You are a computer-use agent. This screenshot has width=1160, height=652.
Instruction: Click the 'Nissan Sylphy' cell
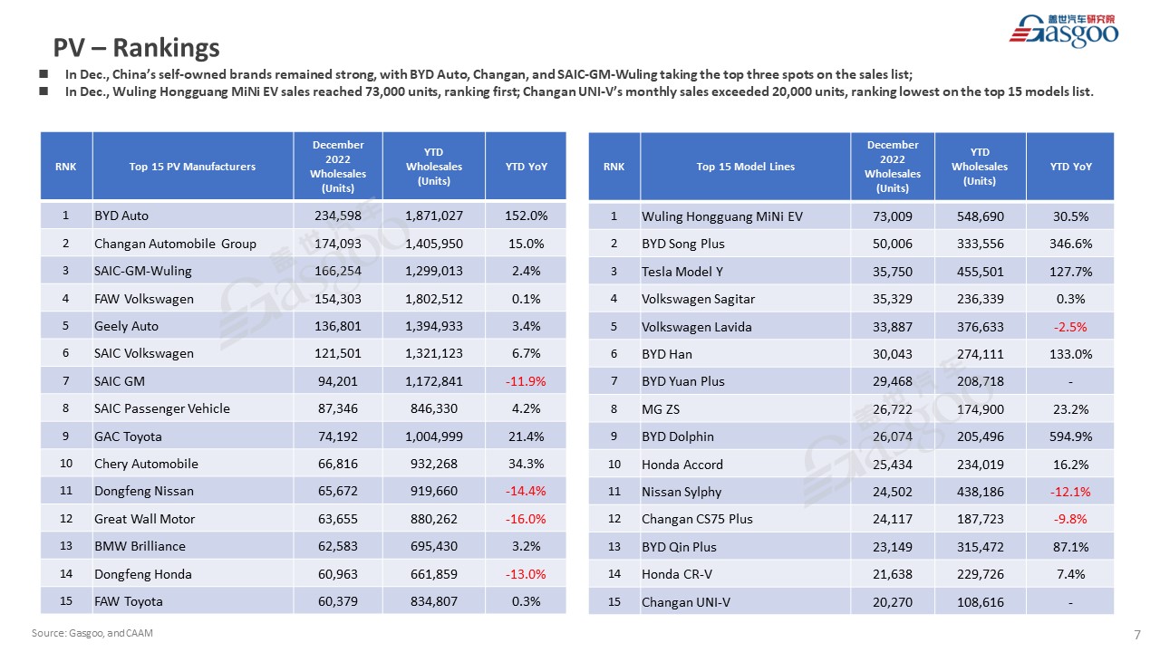pos(745,492)
